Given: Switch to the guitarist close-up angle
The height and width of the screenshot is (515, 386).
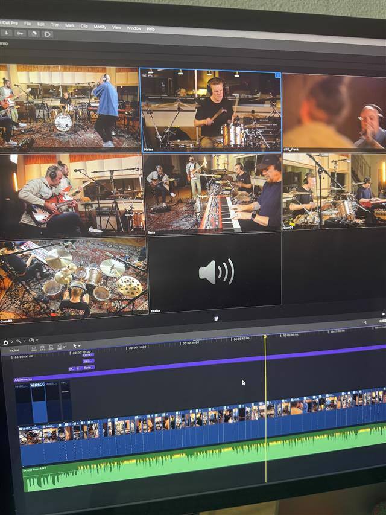Looking at the screenshot, I should (72, 195).
